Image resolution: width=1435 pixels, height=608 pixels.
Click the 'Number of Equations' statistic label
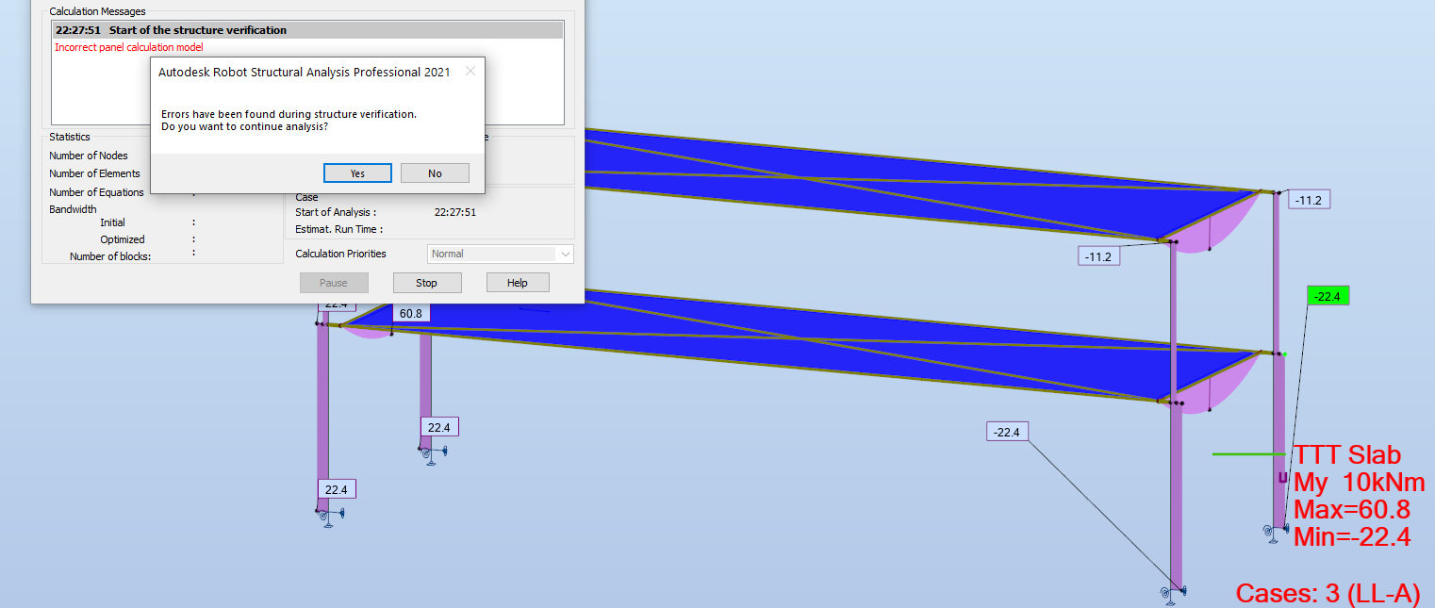pos(96,192)
